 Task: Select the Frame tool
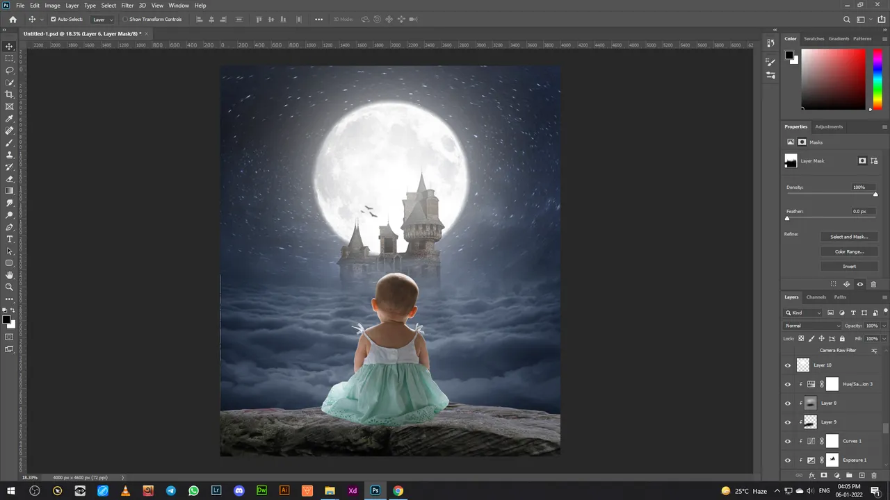tap(10, 106)
